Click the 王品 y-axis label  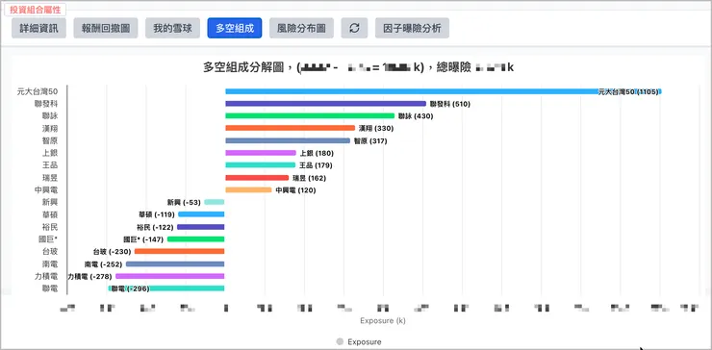click(x=50, y=164)
